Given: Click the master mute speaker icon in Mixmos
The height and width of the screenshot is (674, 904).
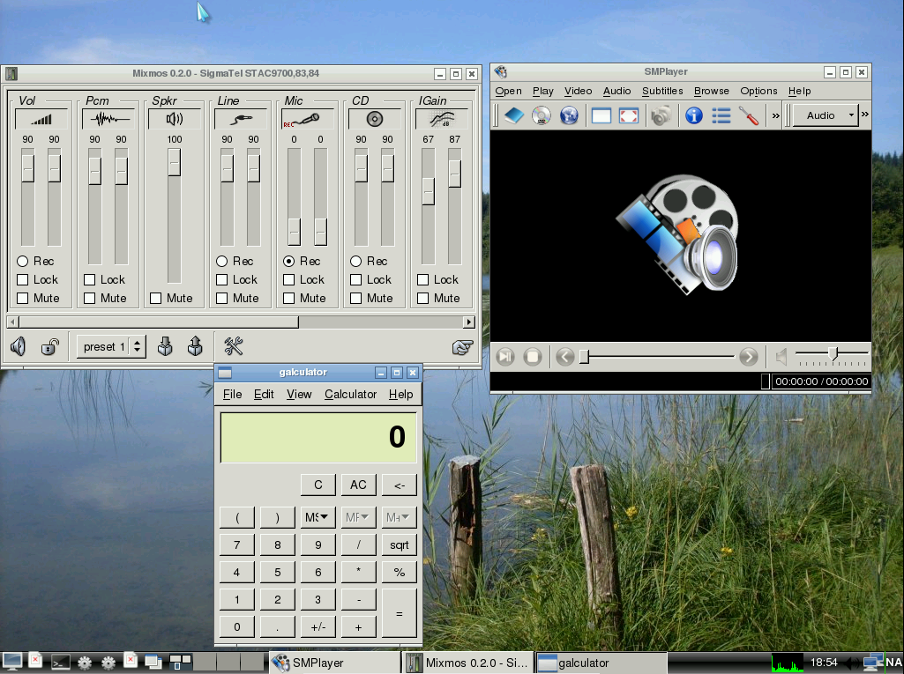Looking at the screenshot, I should tap(18, 347).
